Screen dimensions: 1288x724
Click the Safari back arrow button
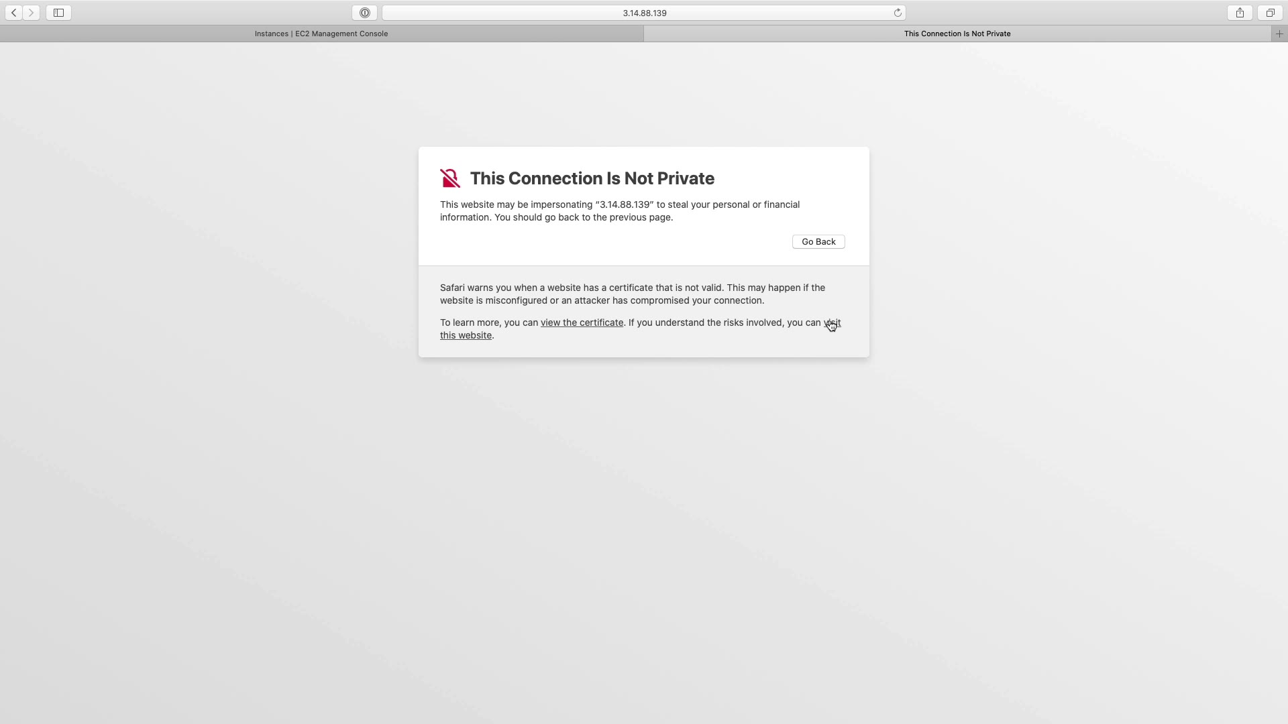tap(14, 13)
